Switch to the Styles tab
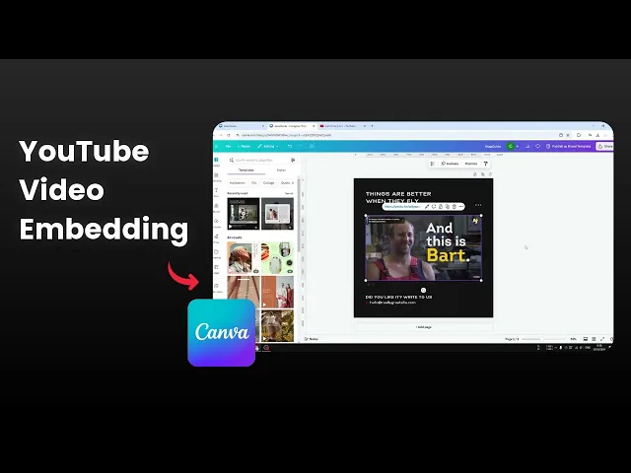Screen dimensions: 631x473 click(281, 170)
